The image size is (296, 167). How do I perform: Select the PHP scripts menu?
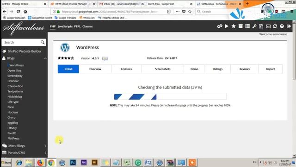pos(53,26)
